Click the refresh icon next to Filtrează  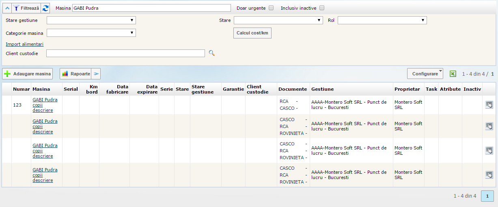(46, 8)
